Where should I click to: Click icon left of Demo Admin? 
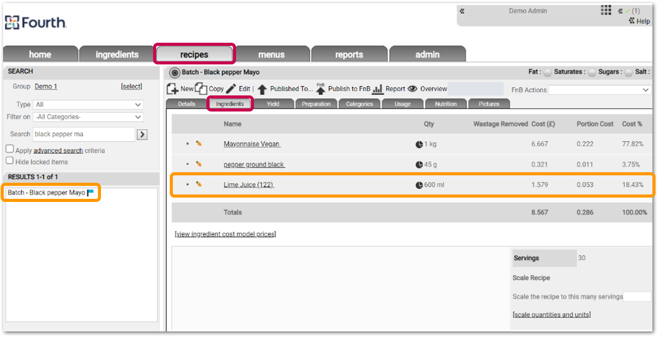coord(462,11)
